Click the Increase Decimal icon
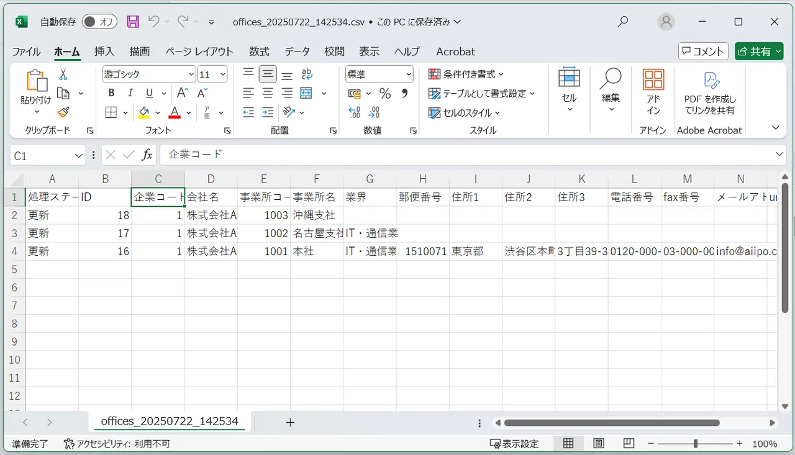Image resolution: width=795 pixels, height=455 pixels. pyautogui.click(x=355, y=112)
